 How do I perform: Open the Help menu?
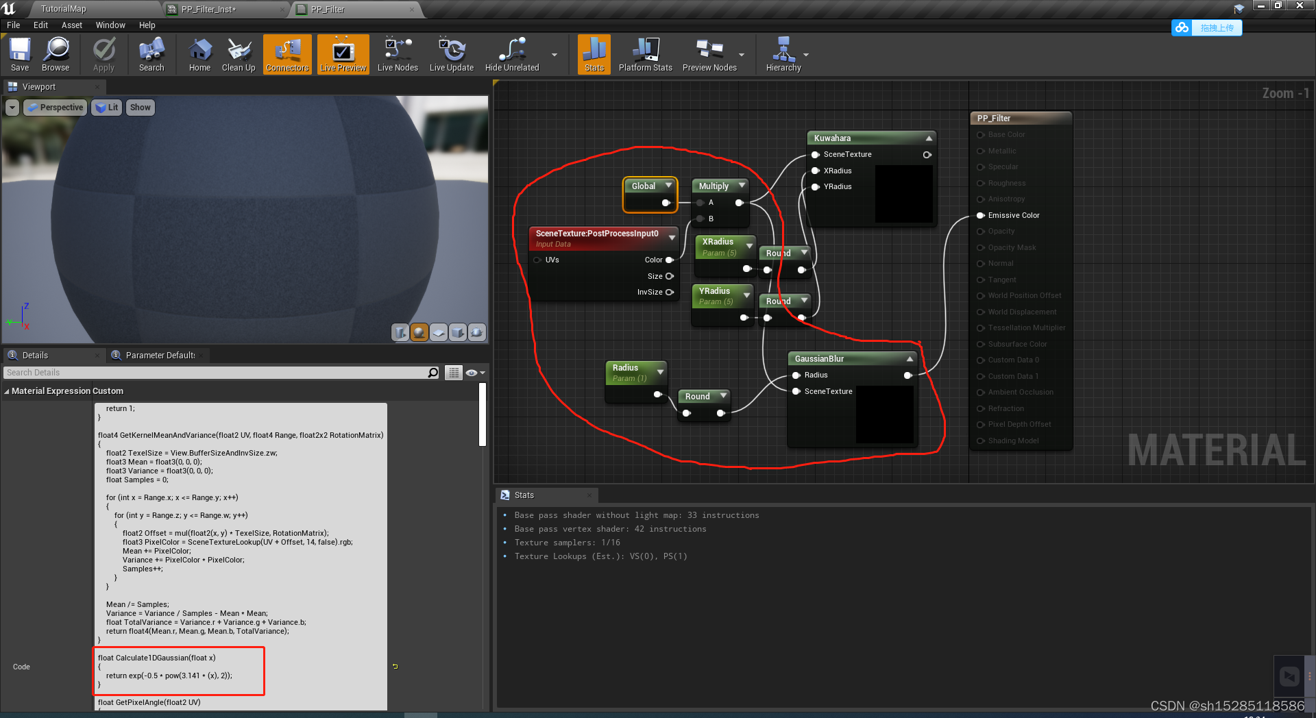[147, 25]
